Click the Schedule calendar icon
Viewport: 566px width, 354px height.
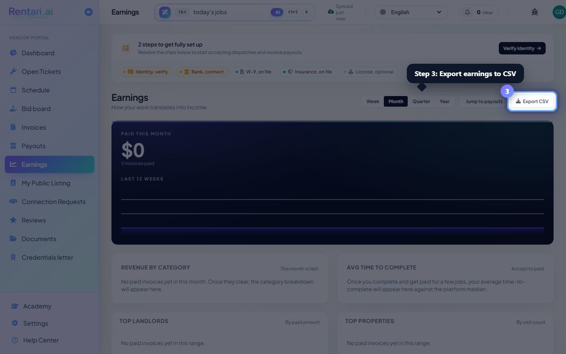[x=13, y=90]
